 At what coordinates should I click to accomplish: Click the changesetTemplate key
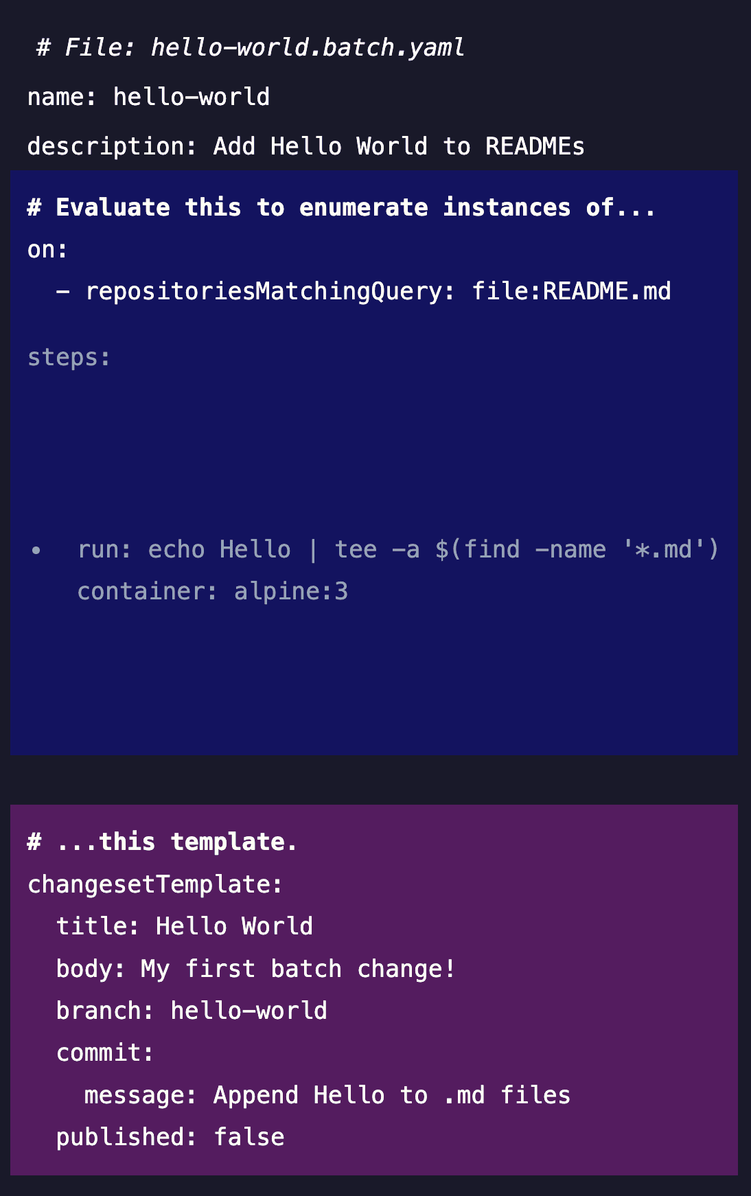(x=155, y=884)
